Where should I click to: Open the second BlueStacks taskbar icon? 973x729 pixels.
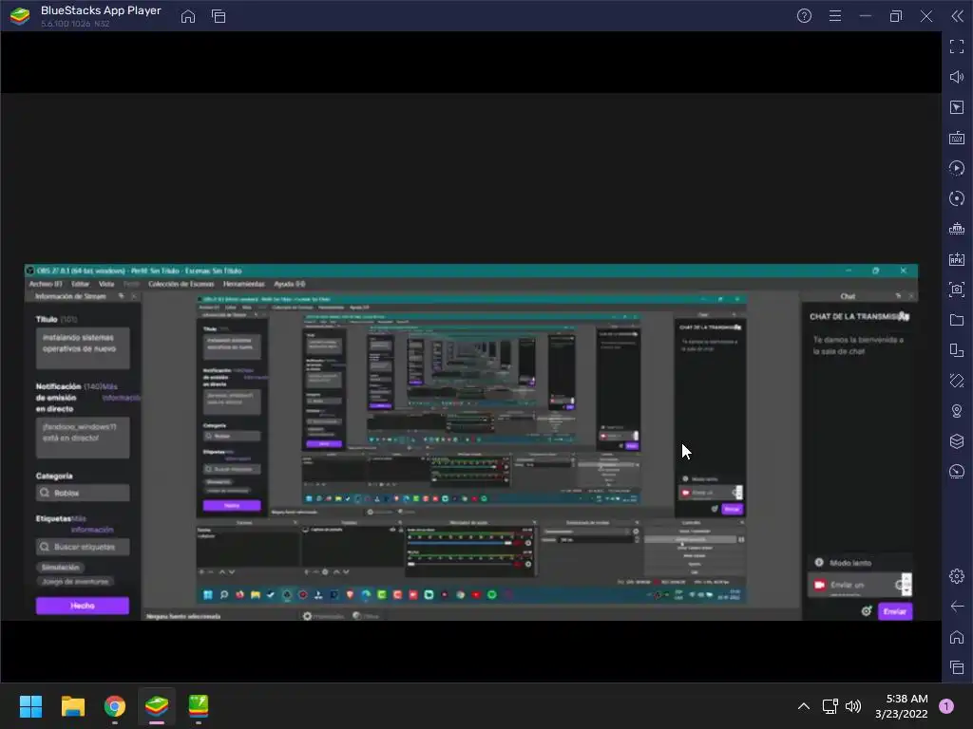(199, 706)
